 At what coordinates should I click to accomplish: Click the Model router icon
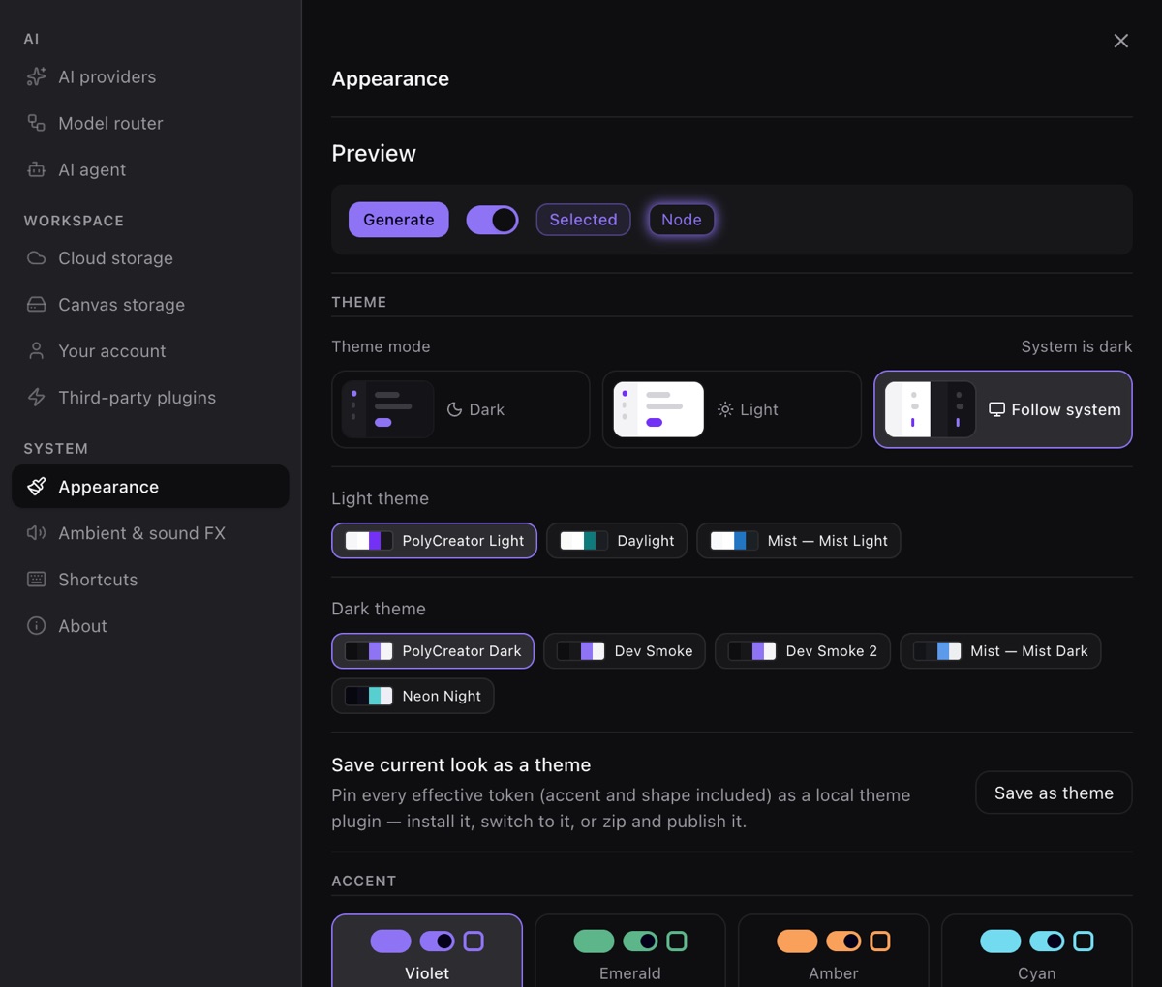point(36,123)
